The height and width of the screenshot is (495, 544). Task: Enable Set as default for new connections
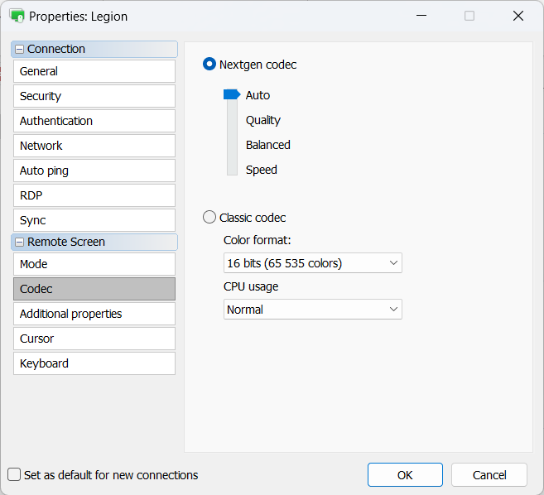click(14, 475)
